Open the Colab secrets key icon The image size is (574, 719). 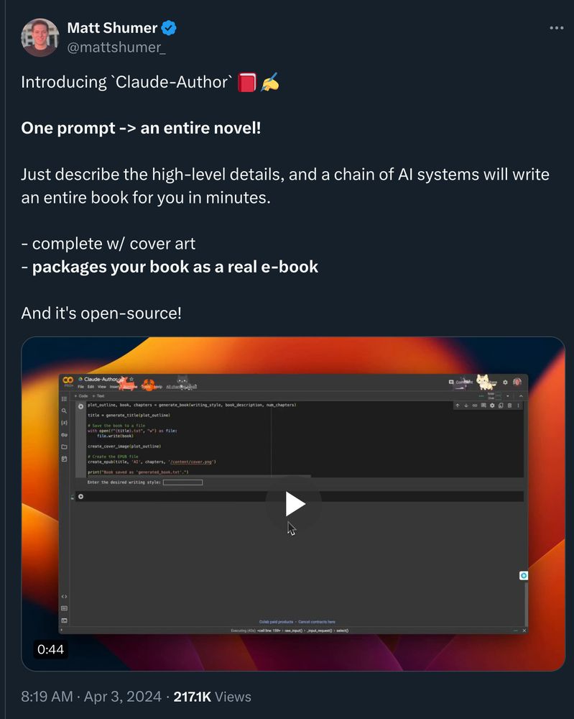click(64, 435)
